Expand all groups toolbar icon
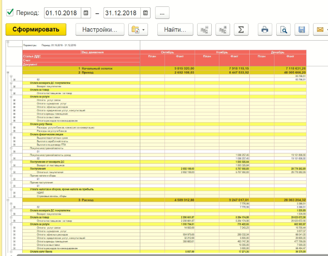This screenshot has height=256, width=328. pyautogui.click(x=222, y=29)
